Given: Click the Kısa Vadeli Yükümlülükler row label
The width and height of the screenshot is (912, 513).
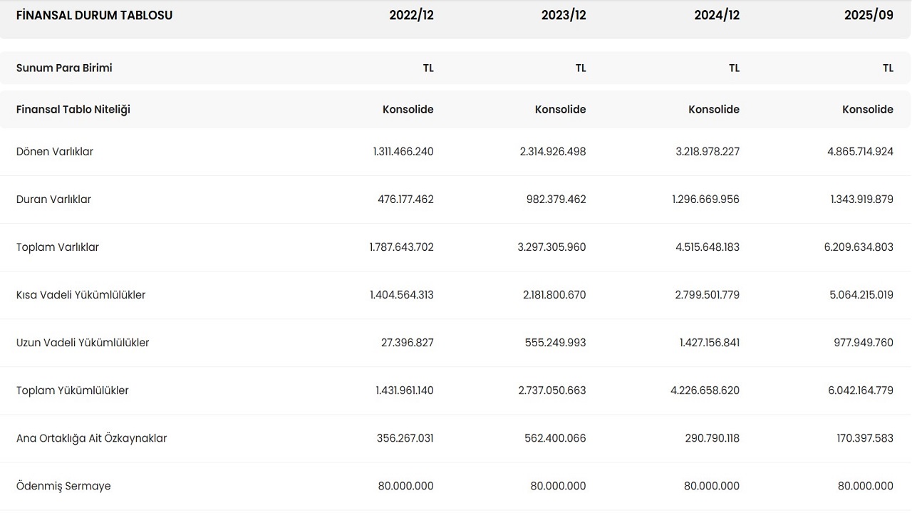Looking at the screenshot, I should (x=81, y=295).
